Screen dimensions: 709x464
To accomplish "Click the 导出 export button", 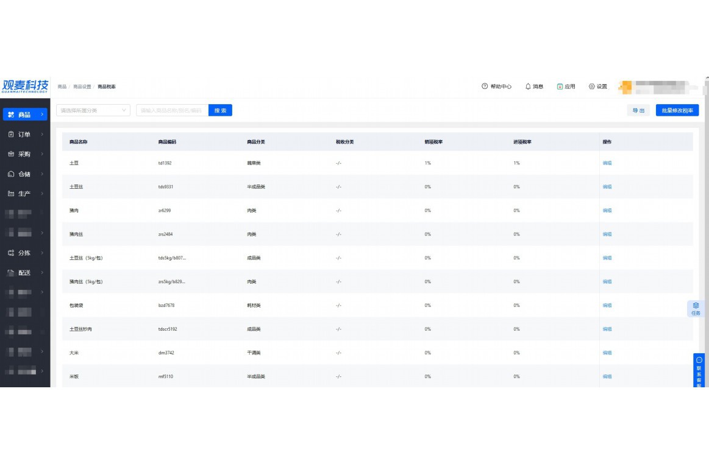I will [638, 110].
